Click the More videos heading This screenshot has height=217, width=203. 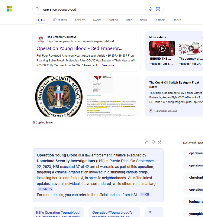click(157, 37)
